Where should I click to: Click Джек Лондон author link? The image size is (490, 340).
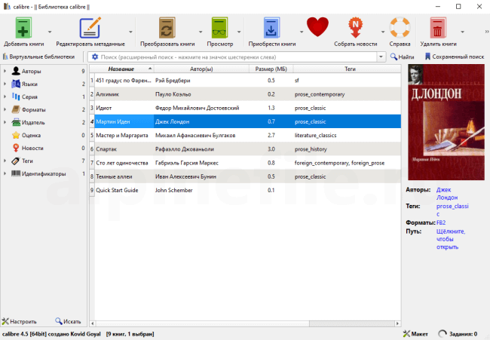[447, 194]
